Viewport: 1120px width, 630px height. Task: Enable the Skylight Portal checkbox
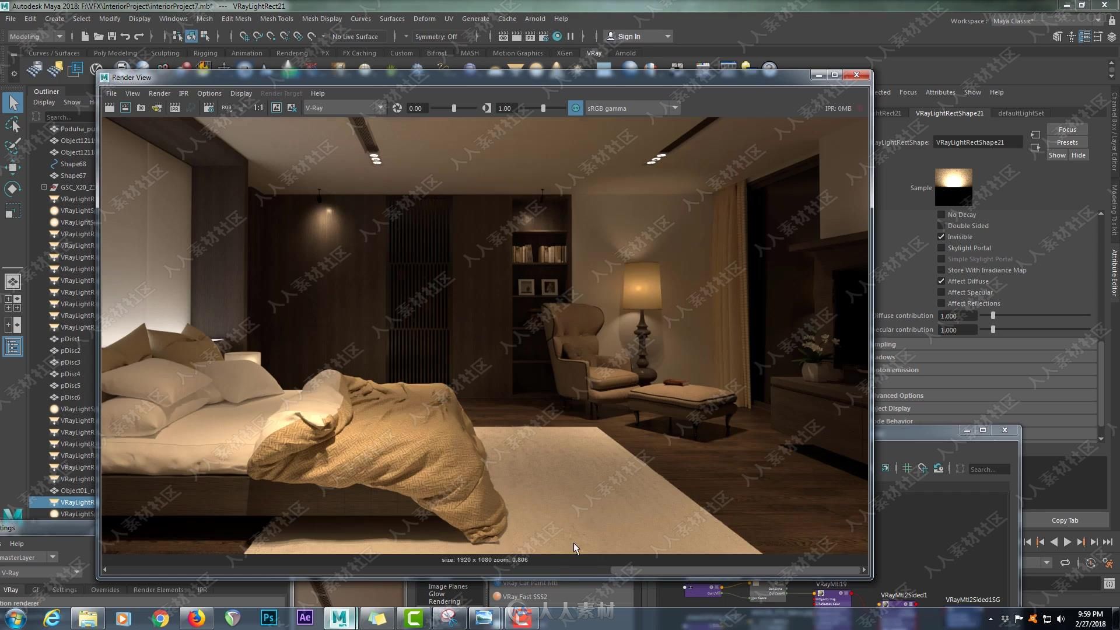click(x=941, y=248)
